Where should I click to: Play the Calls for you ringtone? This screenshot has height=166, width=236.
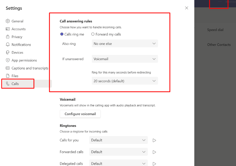154,140
